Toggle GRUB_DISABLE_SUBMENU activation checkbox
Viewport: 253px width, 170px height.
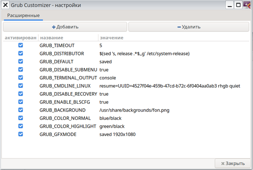tap(21, 69)
